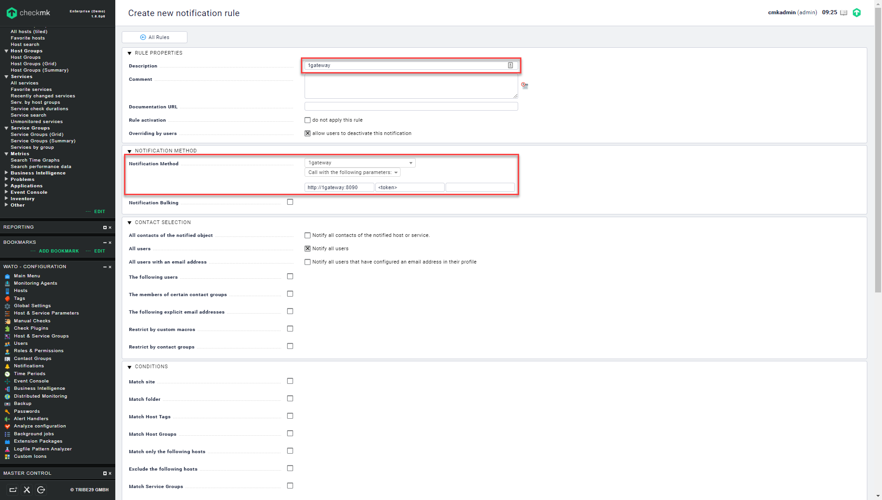Click the Notifications bell icon in WATO

(x=7, y=366)
